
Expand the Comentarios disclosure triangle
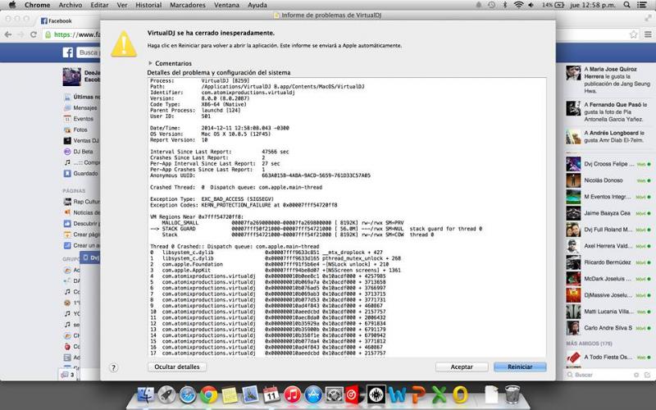point(150,63)
